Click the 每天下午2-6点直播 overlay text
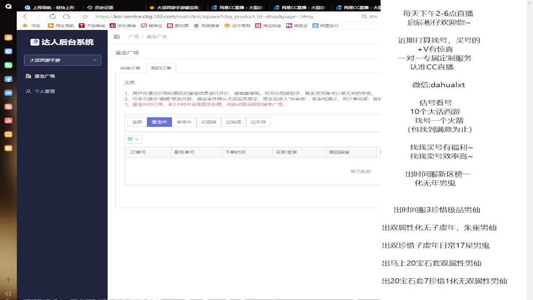 tap(438, 13)
